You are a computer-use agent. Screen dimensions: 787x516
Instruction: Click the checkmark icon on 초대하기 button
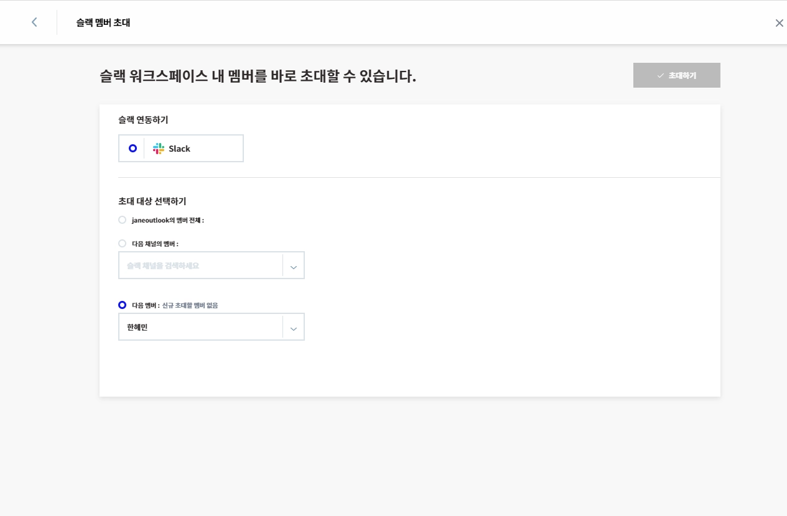coord(661,75)
